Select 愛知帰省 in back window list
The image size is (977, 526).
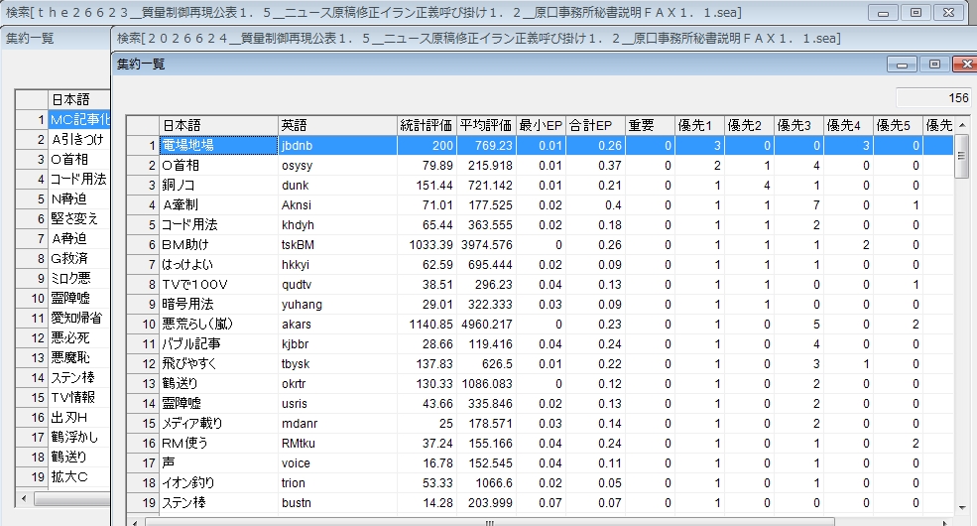(x=79, y=318)
